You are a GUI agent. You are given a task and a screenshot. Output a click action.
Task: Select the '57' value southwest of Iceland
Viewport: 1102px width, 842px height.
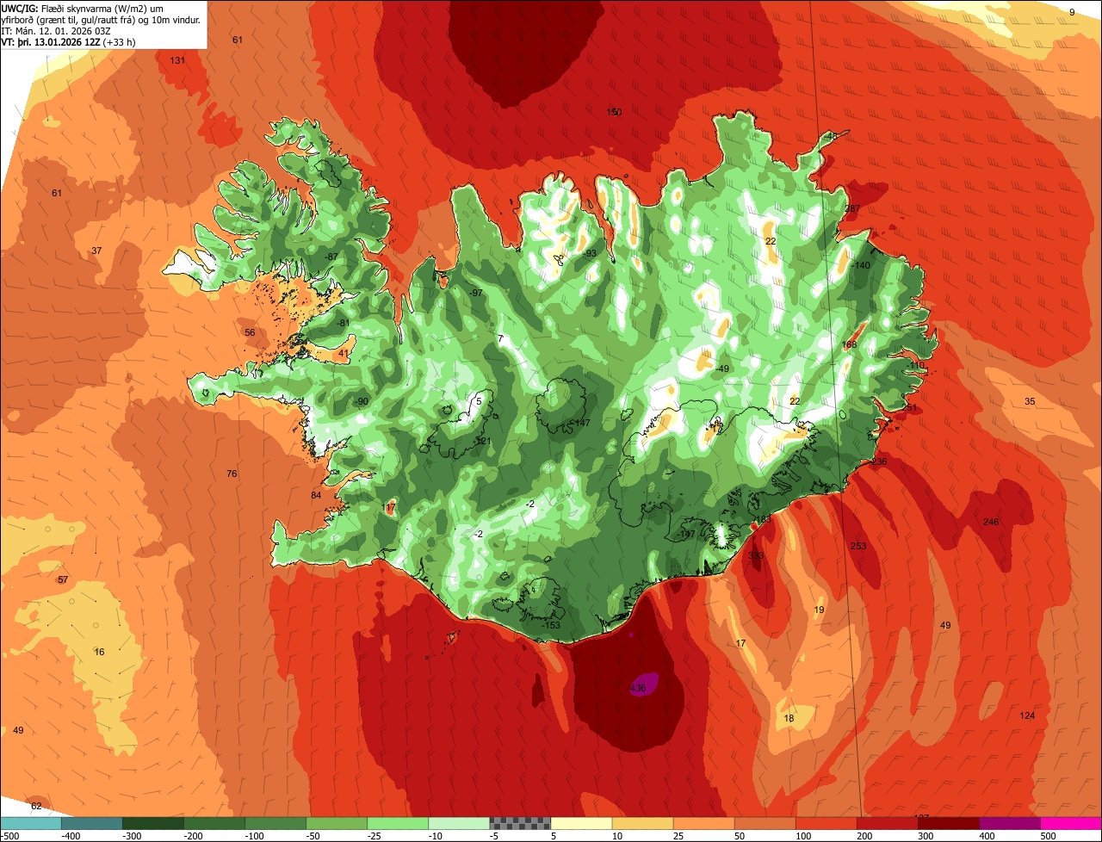63,579
